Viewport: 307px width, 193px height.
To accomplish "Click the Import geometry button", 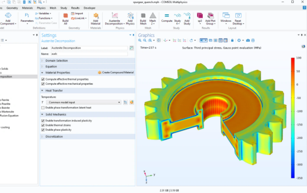I will [x=77, y=13].
